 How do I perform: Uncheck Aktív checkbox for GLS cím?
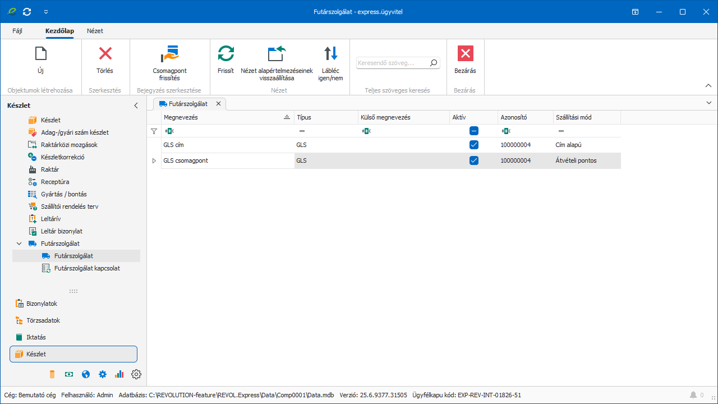pos(474,145)
